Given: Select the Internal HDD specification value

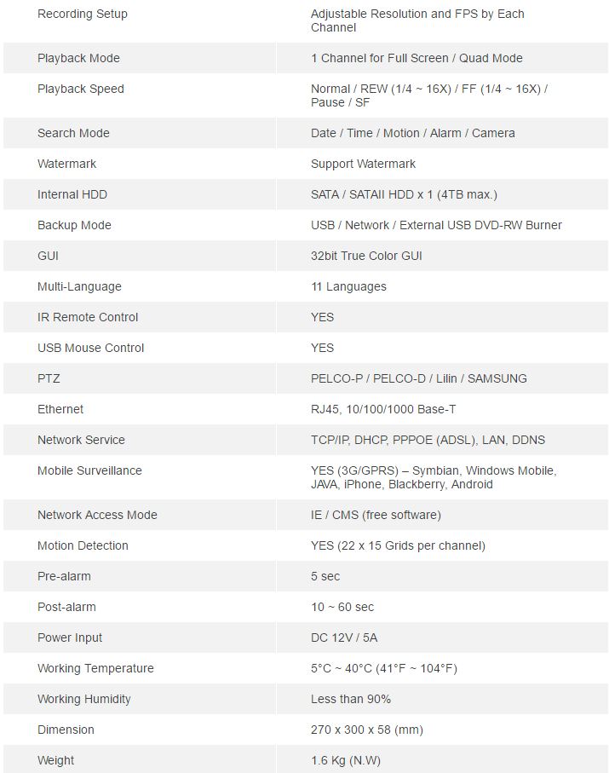Looking at the screenshot, I should [404, 194].
